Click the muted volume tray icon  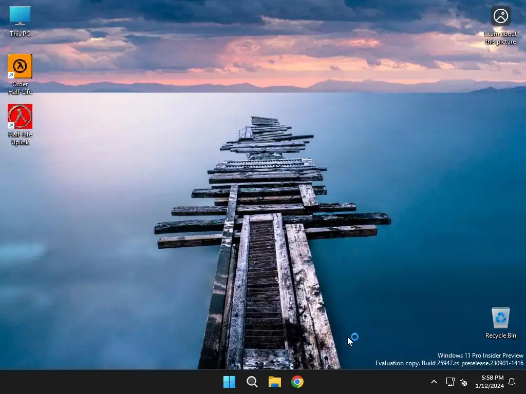[x=463, y=382]
